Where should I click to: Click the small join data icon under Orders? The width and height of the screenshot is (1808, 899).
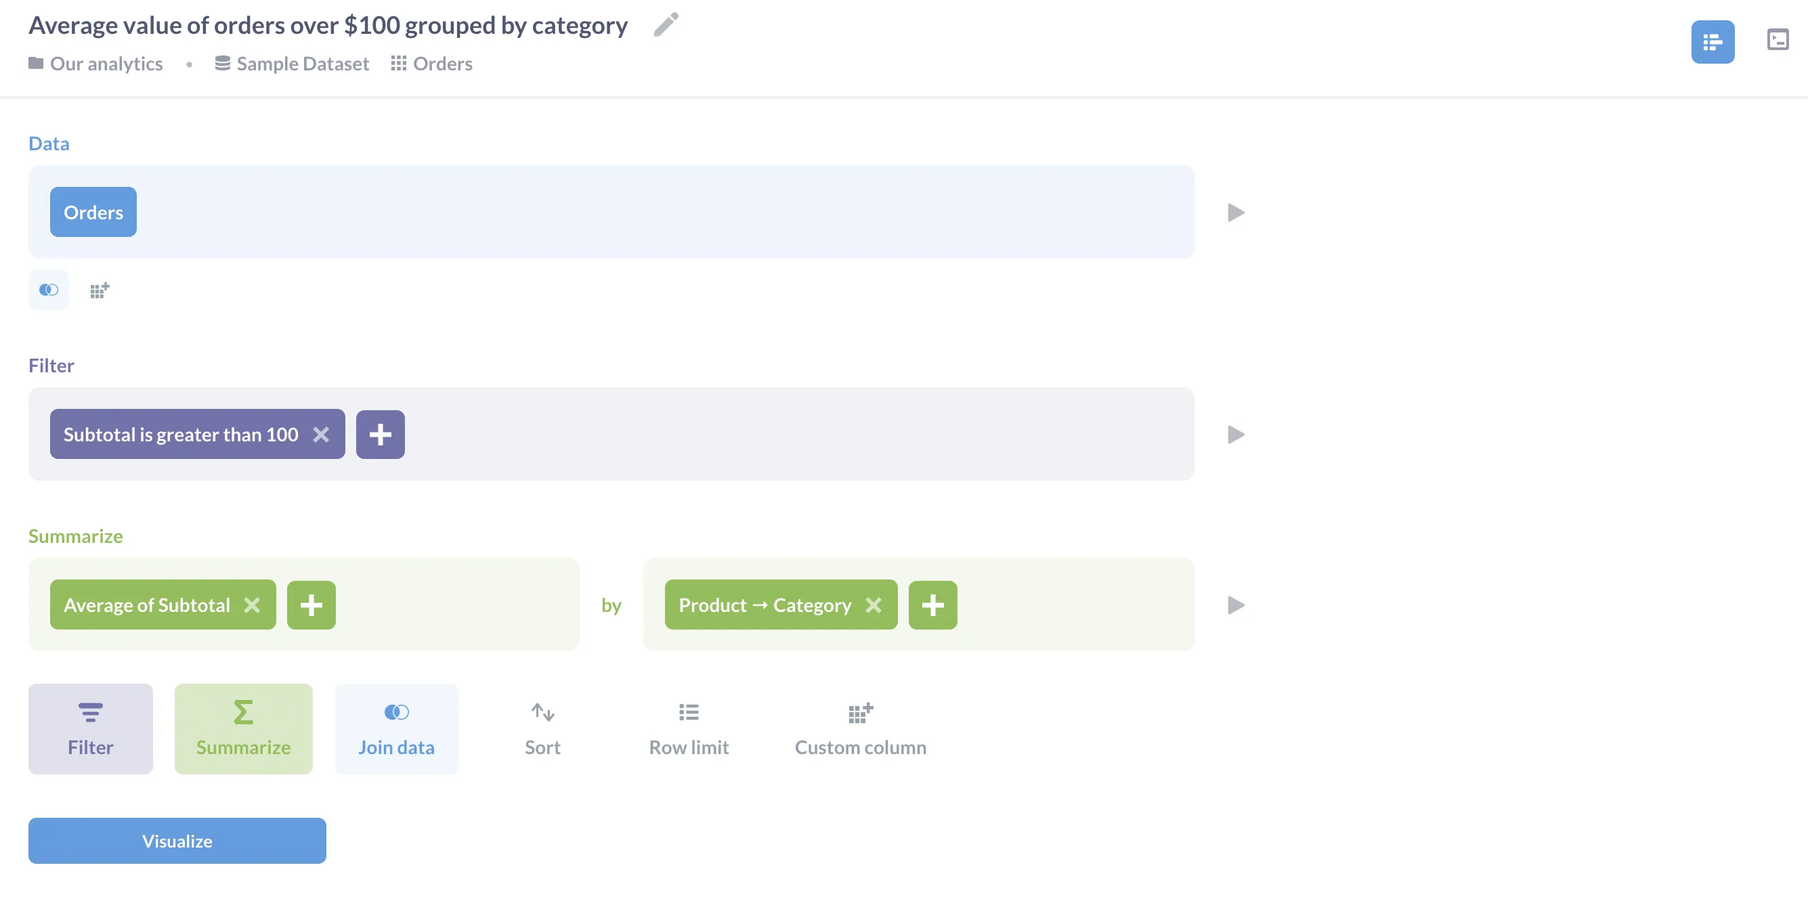(x=49, y=290)
